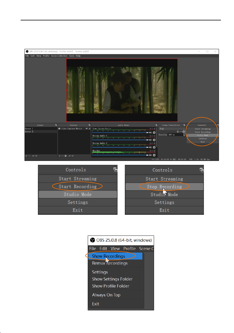Select Scene 1 in Scenes list
The image size is (234, 333).
[41, 129]
